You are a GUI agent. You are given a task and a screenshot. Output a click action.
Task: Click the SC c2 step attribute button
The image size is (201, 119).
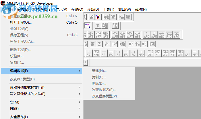pos(158,53)
